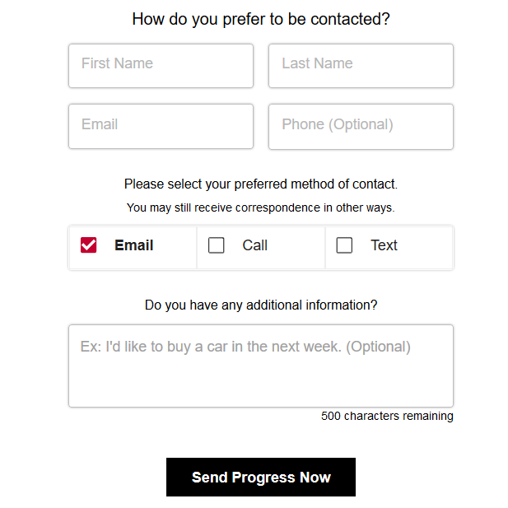Click the '500 characters remaining' counter
This screenshot has width=508, height=508.
point(387,416)
